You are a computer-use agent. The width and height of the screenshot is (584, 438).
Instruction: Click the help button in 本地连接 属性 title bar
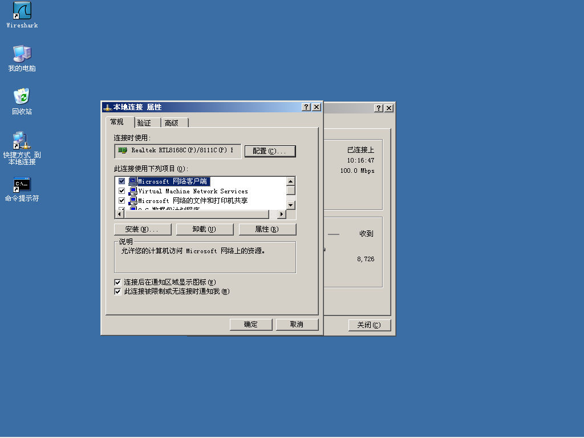tap(306, 107)
